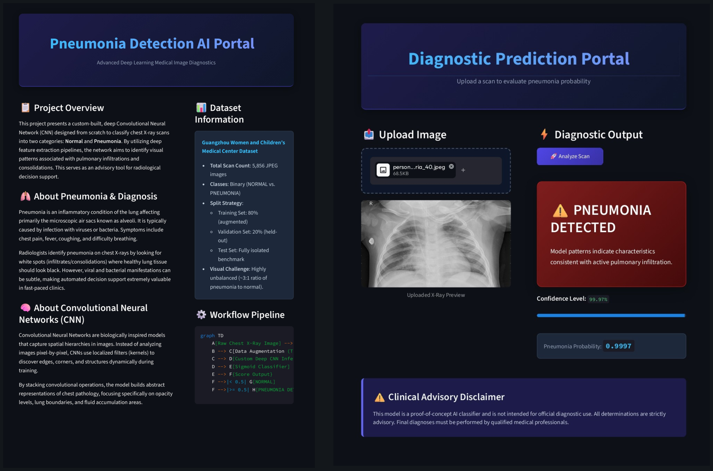Click the Sigmoid Classifier code line
This screenshot has width=713, height=471.
click(250, 367)
